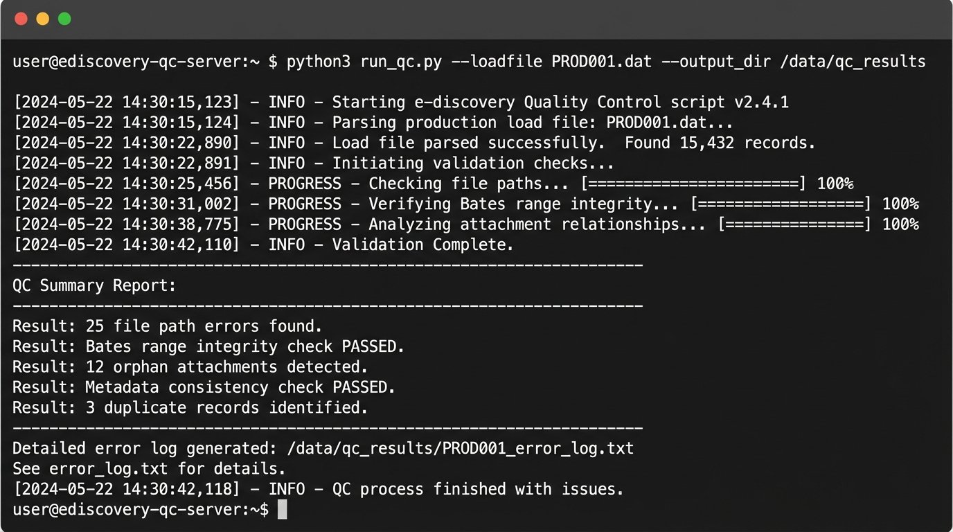
Task: Click the 'Found 15,432 records' log text
Action: click(720, 143)
